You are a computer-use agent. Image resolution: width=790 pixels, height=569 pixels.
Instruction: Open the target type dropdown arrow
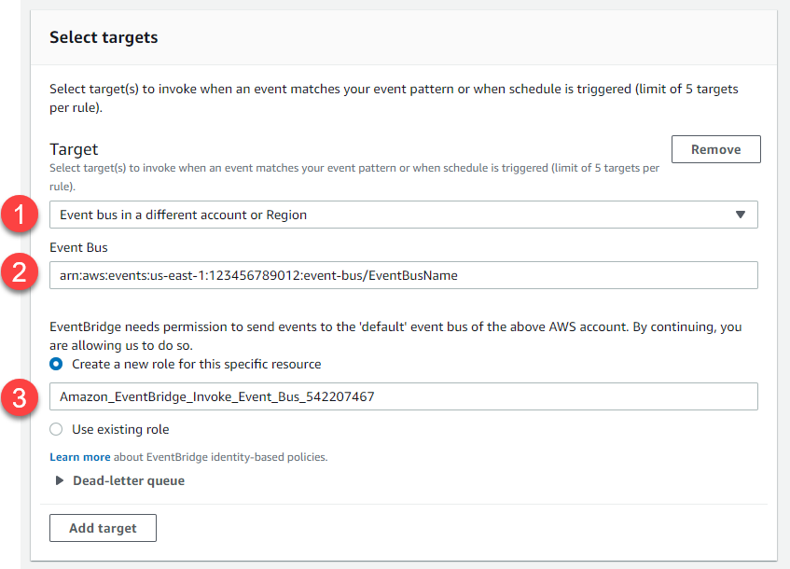point(741,215)
